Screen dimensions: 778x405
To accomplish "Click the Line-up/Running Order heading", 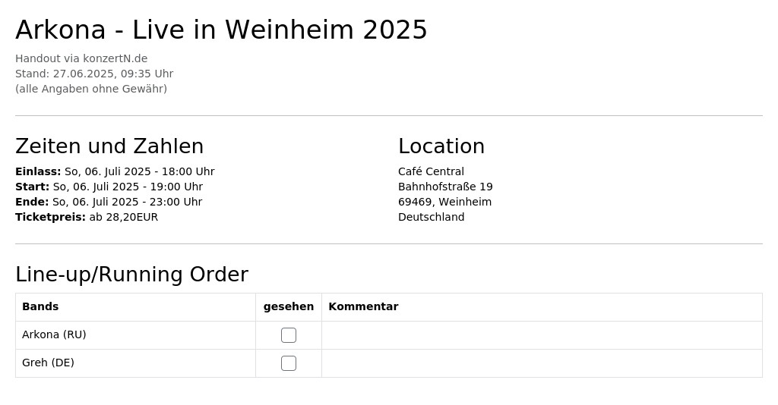I will [132, 275].
